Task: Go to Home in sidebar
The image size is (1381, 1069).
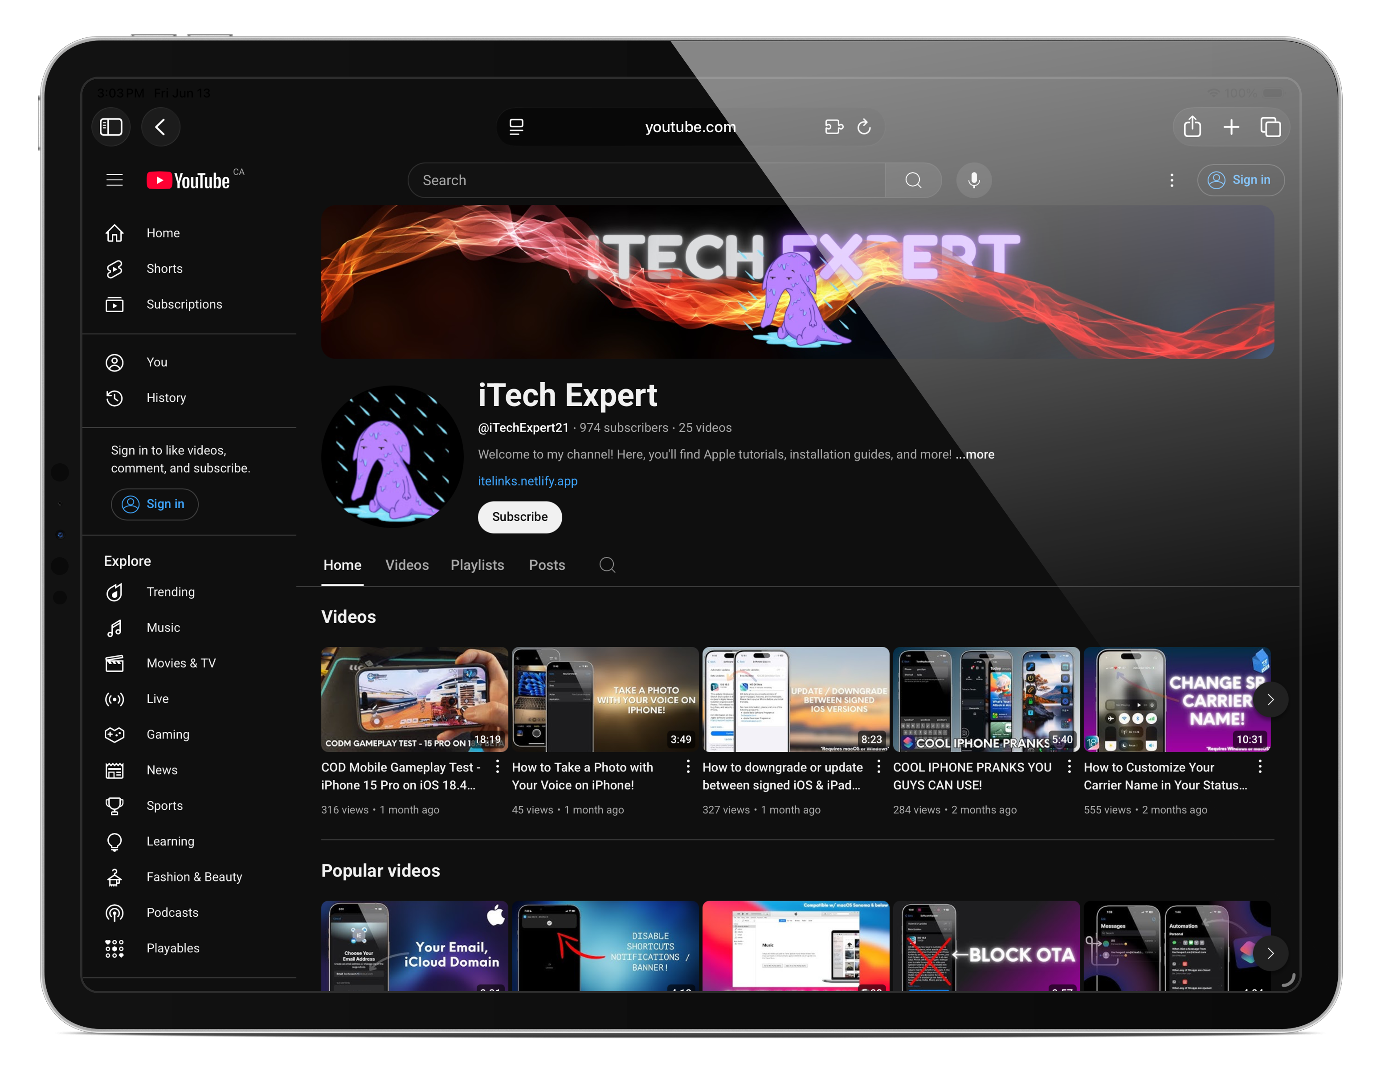Action: [190, 233]
